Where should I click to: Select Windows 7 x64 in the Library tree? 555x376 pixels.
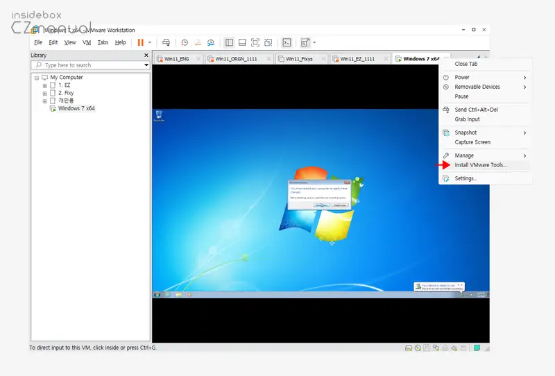[x=76, y=109]
